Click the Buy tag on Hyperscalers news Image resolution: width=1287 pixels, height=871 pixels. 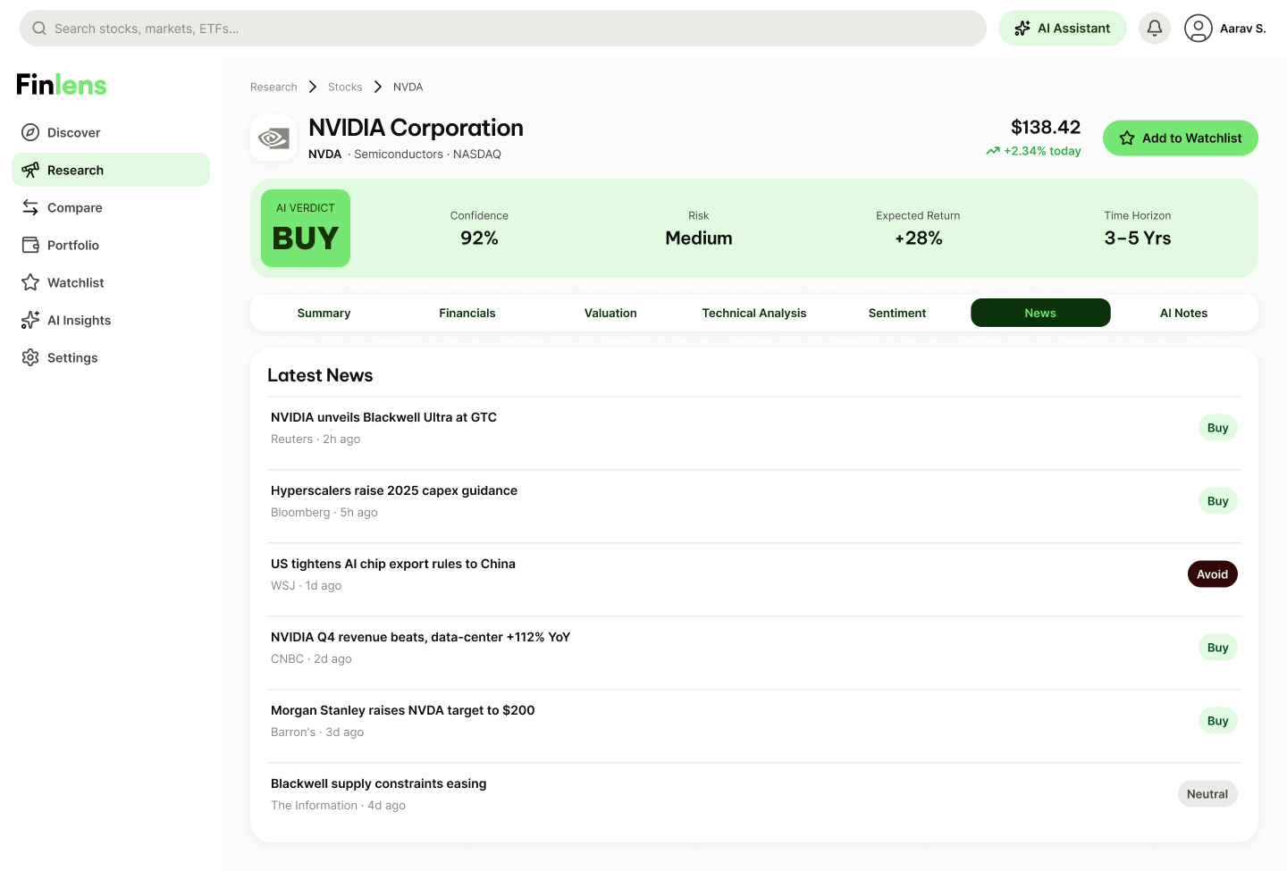[x=1218, y=501]
